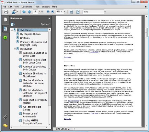This screenshot has height=132, width=149.
Task: Open the Options dropdown in Bookmarks
Action: 45,24
